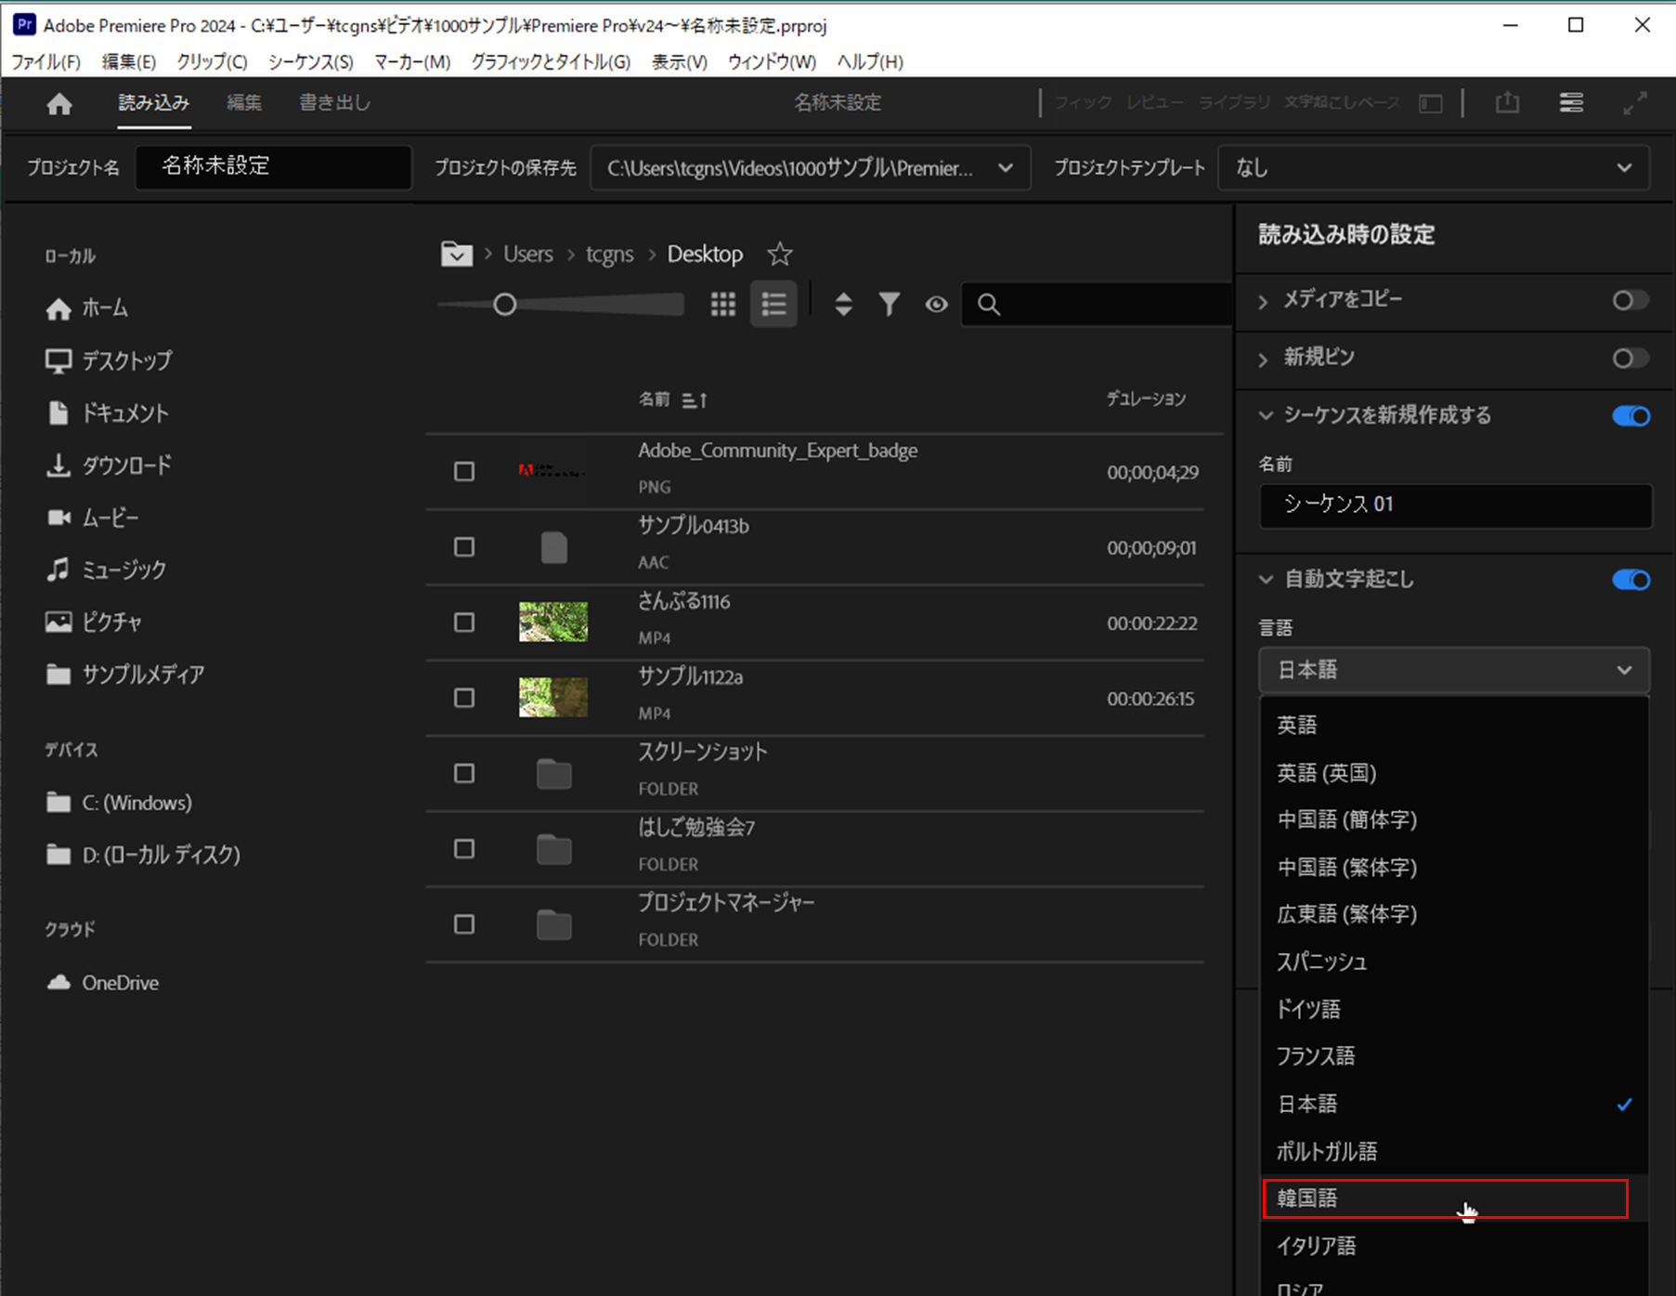Screen dimensions: 1676x1296
Task: Click the Home icon in the header
Action: (x=58, y=103)
